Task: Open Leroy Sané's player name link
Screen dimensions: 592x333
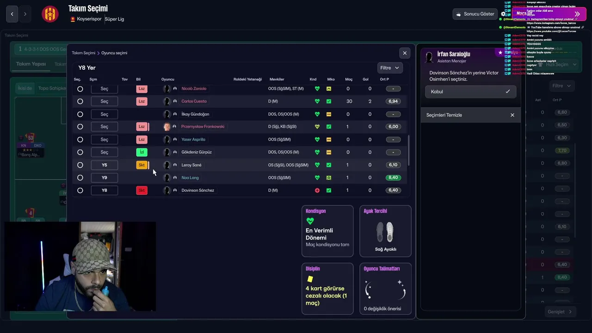Action: point(191,165)
